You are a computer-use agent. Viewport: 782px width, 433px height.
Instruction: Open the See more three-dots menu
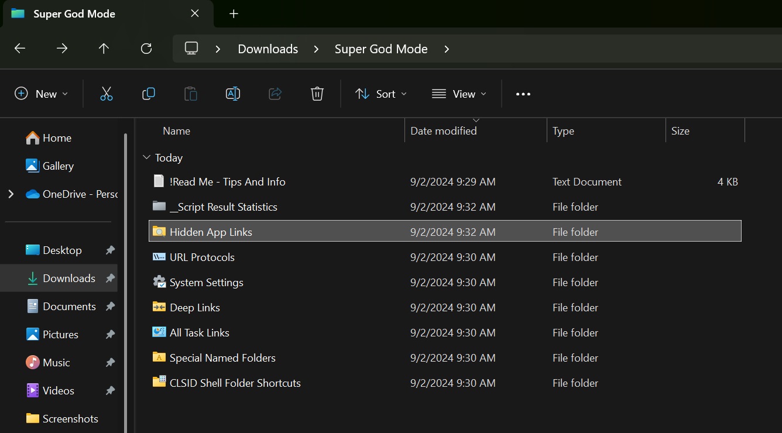[523, 94]
